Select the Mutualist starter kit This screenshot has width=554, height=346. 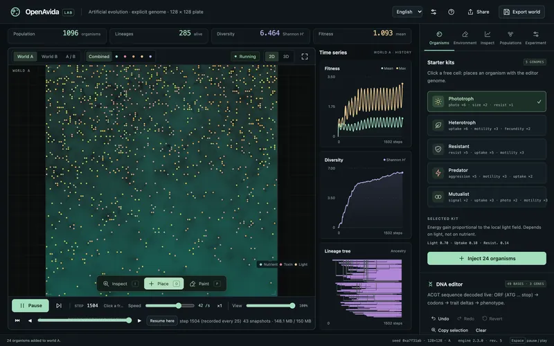[x=487, y=197]
